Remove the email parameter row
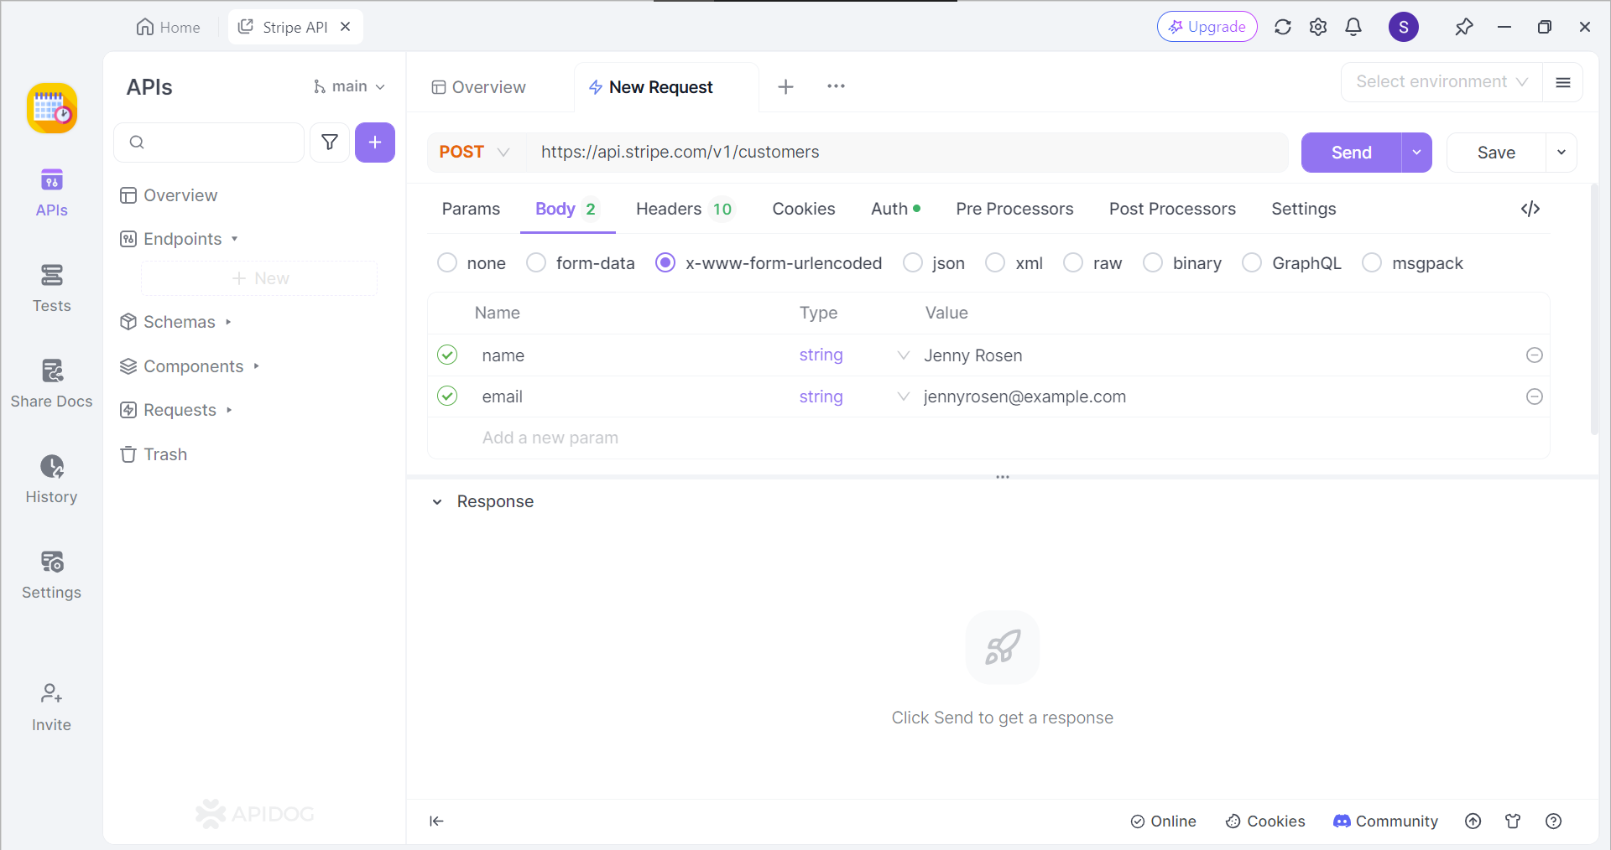This screenshot has width=1611, height=850. 1535,396
